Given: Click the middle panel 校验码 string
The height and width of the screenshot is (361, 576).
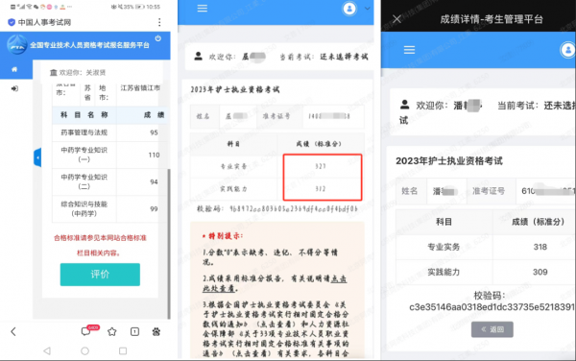Looking at the screenshot, I should pos(294,208).
